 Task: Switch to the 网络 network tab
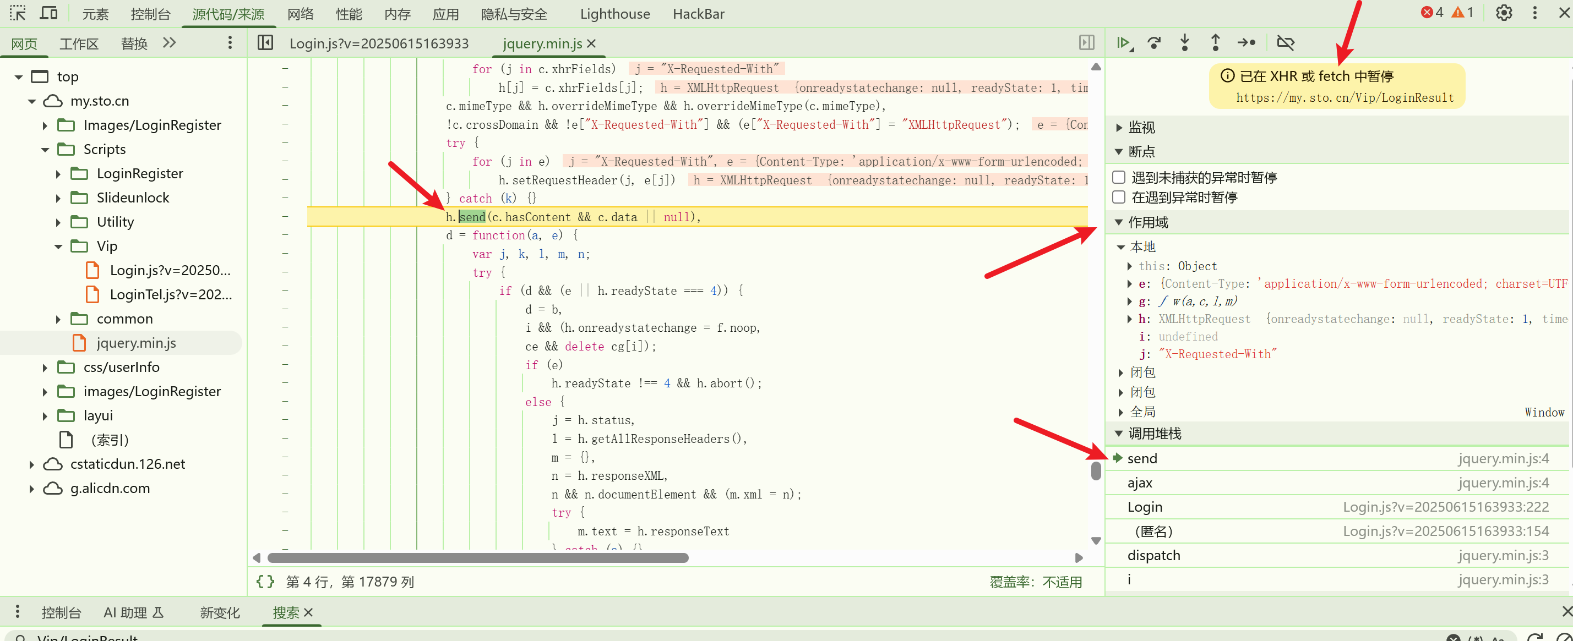tap(301, 13)
